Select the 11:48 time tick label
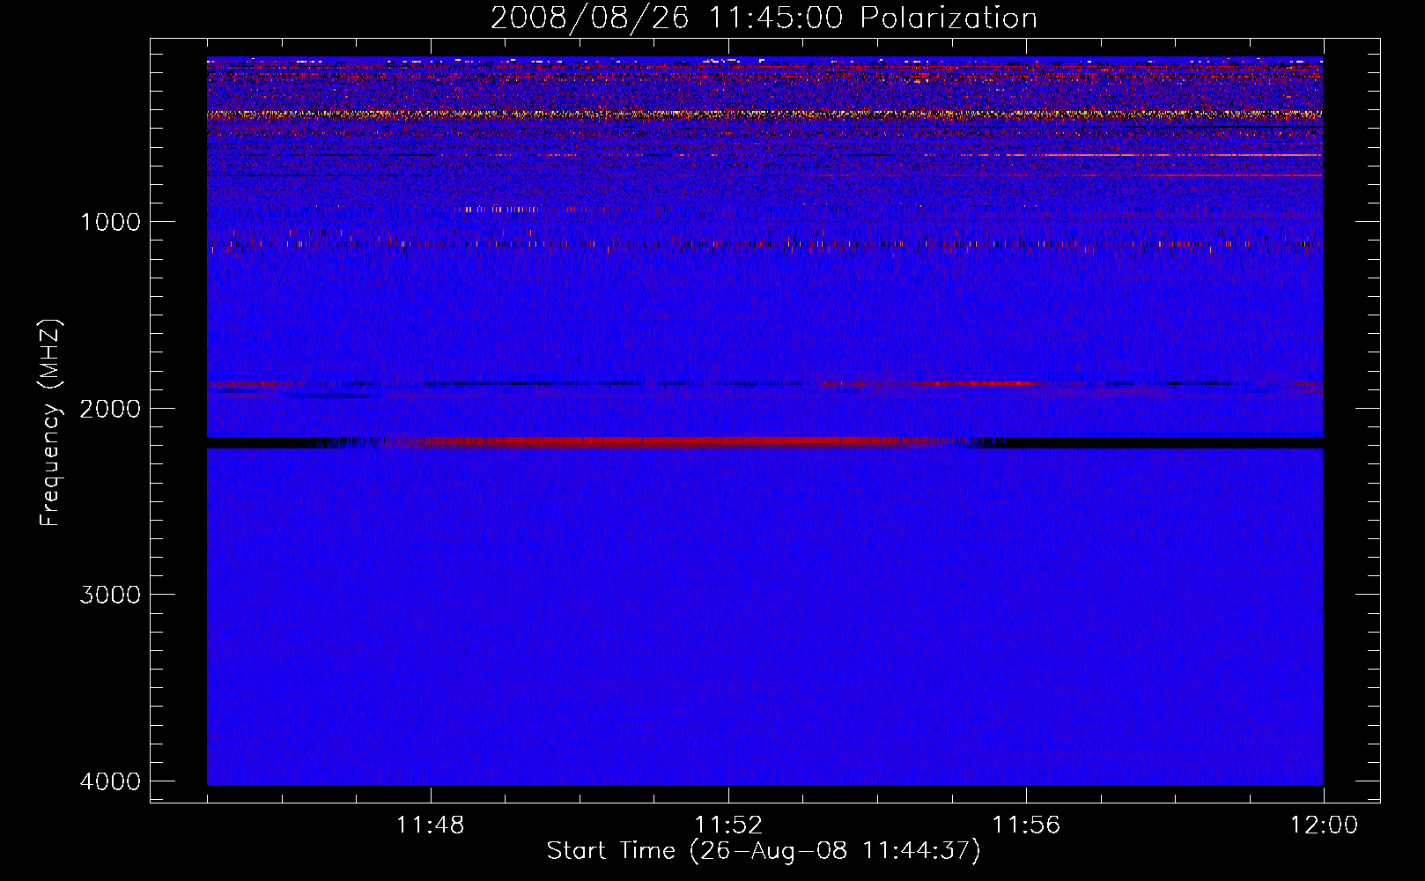 [430, 825]
